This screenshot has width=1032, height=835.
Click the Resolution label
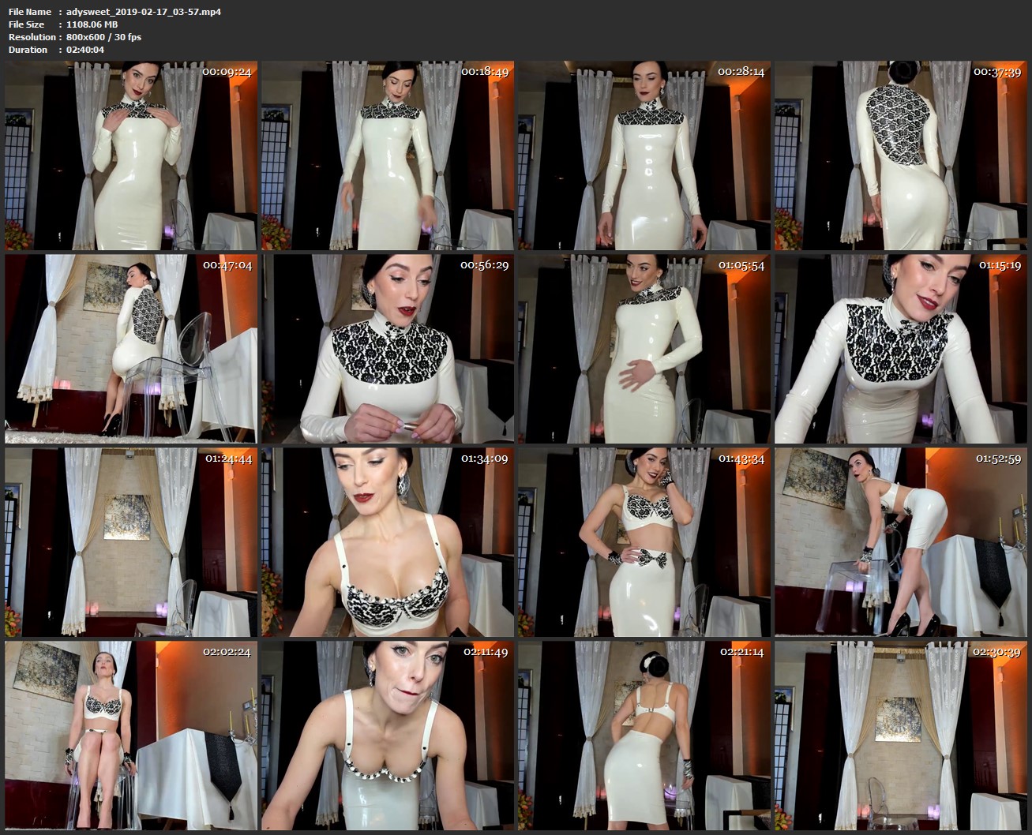32,37
